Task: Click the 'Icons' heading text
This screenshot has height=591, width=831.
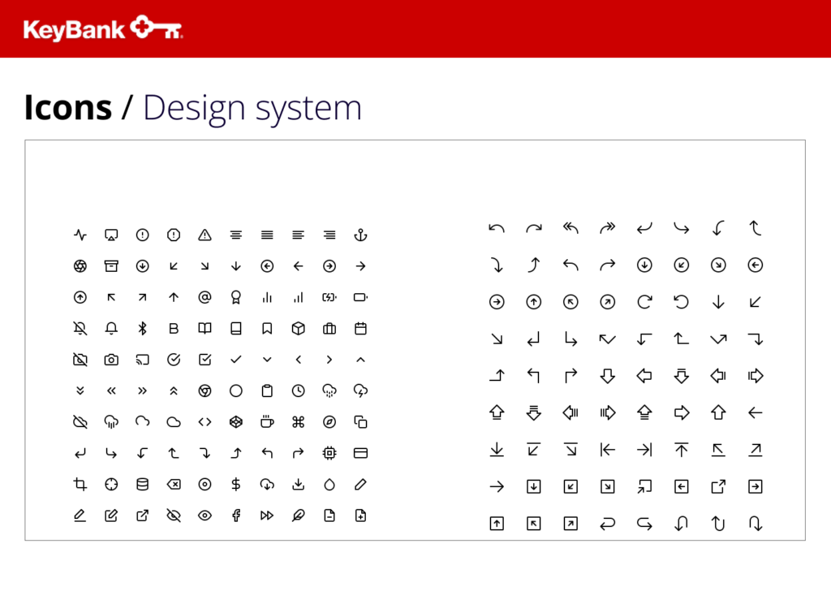Action: (x=68, y=108)
